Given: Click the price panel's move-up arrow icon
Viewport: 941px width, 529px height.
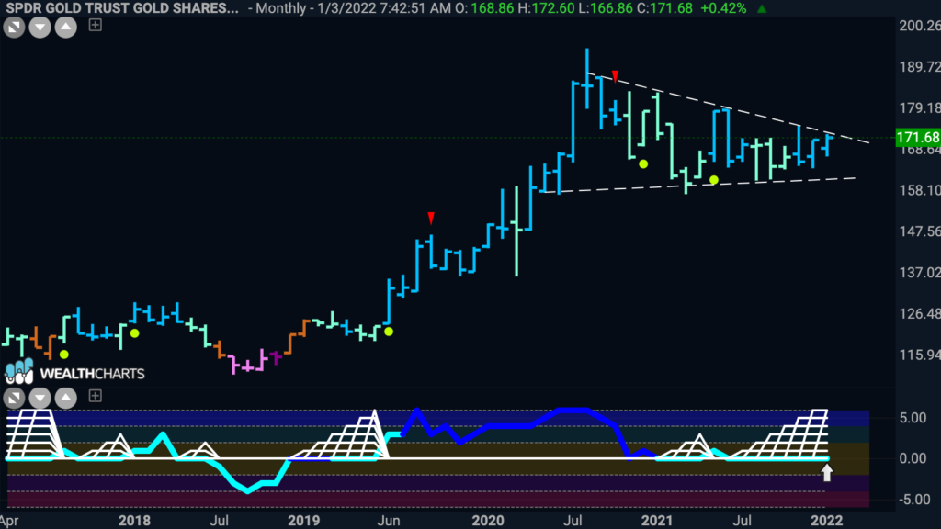Looking at the screenshot, I should tap(66, 27).
